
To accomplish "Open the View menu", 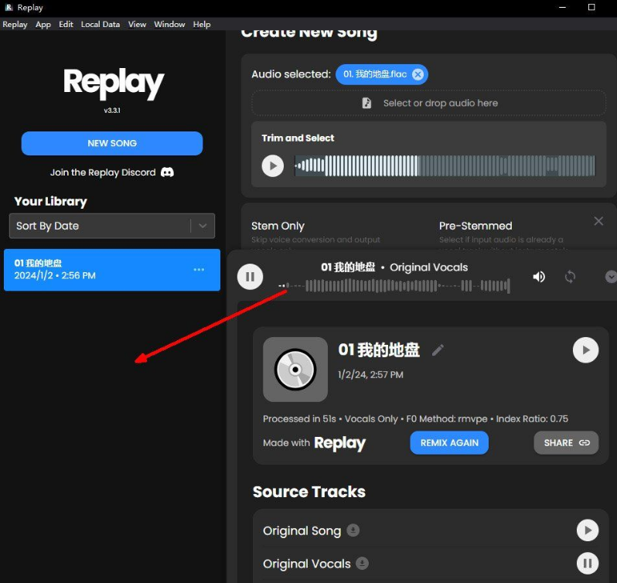I will tap(137, 24).
